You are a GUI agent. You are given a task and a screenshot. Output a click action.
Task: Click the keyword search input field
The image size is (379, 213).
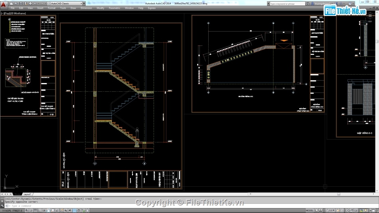pos(287,4)
